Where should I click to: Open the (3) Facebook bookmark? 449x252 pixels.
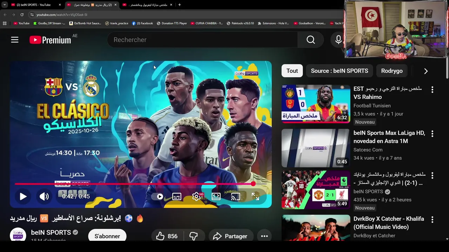(142, 23)
